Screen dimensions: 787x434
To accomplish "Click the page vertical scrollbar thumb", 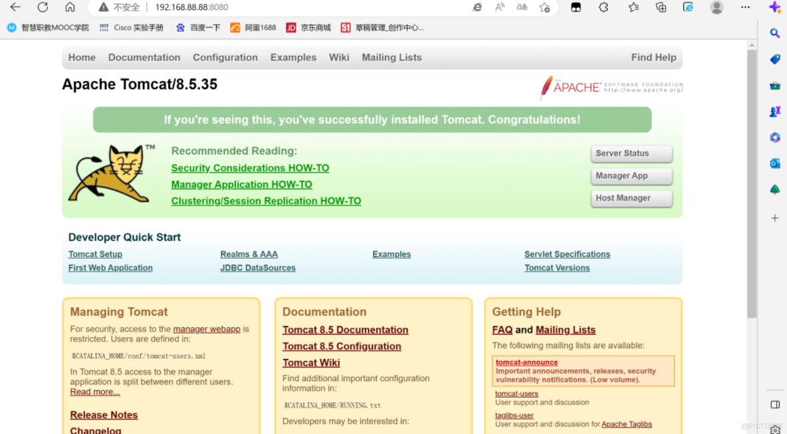I will click(751, 183).
